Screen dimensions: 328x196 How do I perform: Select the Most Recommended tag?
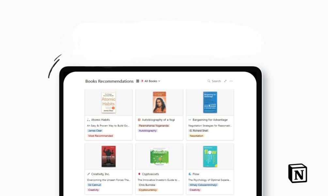tap(101, 136)
